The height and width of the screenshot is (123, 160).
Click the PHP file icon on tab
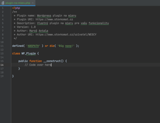pos(3,3)
